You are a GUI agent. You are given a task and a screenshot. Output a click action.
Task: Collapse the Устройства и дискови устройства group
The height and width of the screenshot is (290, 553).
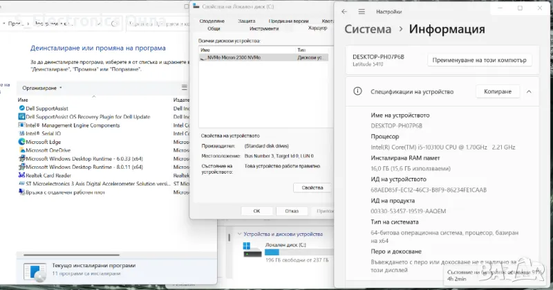point(238,234)
